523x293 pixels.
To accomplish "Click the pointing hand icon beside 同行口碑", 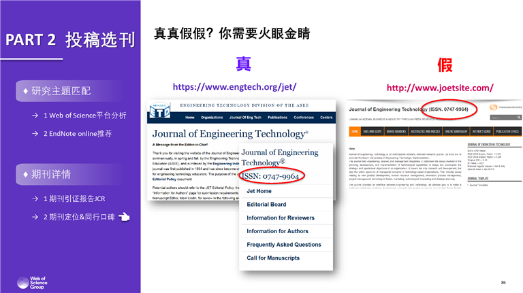I will tap(125, 217).
